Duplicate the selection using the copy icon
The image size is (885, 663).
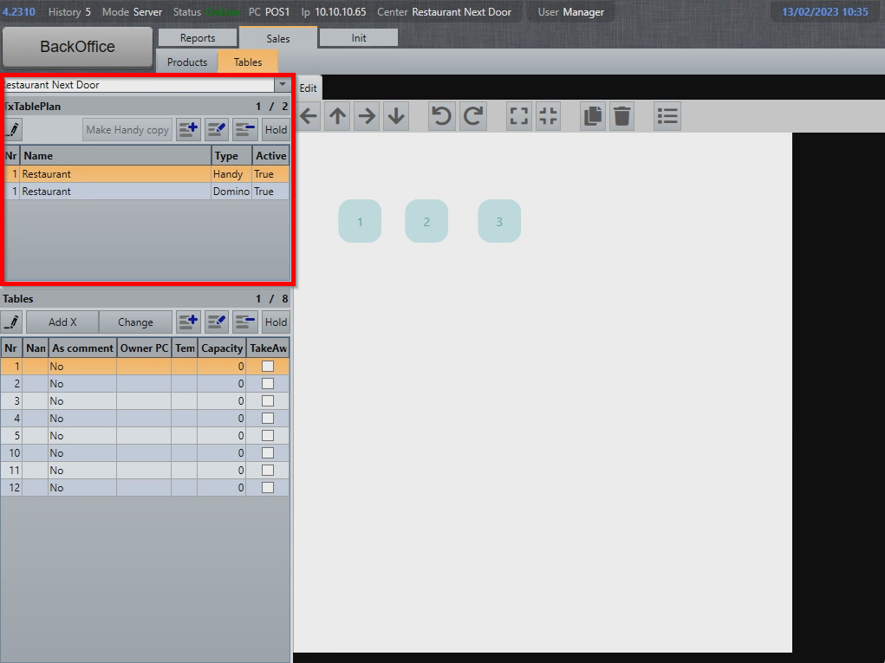pos(592,115)
